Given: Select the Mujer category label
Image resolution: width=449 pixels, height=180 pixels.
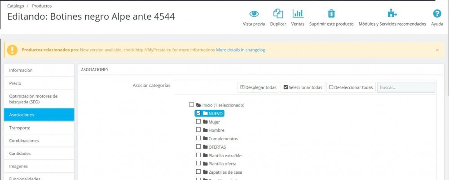Looking at the screenshot, I should [214, 122].
